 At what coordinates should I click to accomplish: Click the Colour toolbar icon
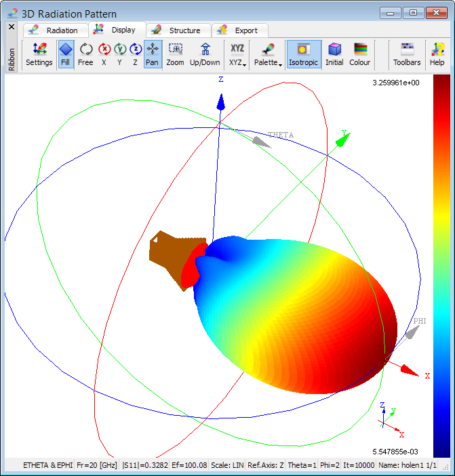point(360,54)
